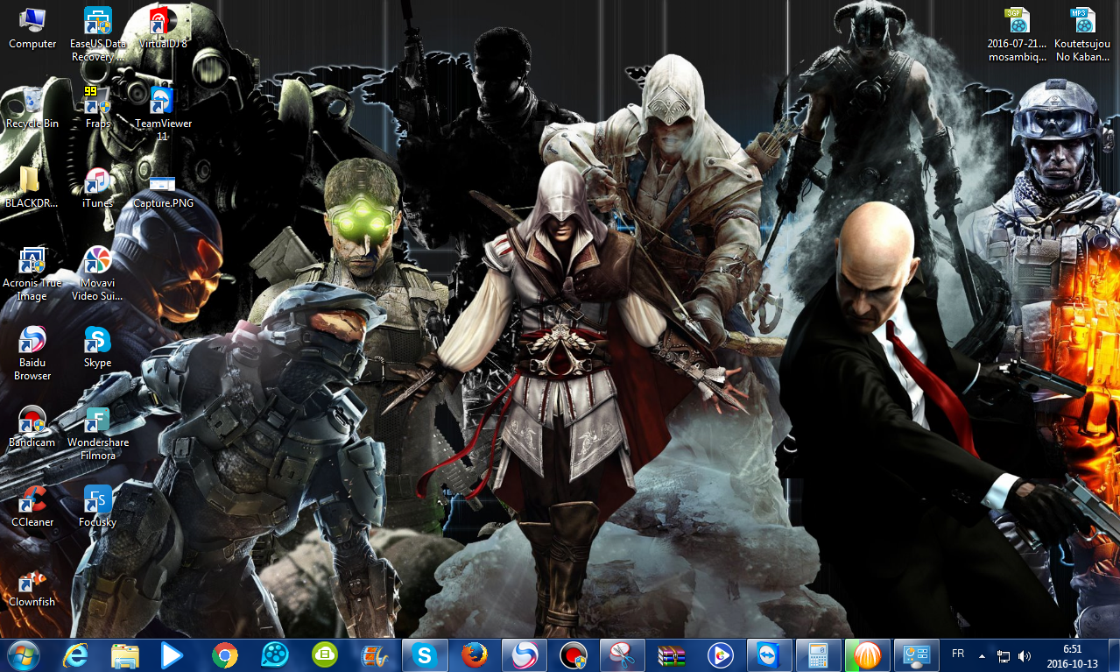Switch to TeamViewer in the taskbar

[770, 654]
